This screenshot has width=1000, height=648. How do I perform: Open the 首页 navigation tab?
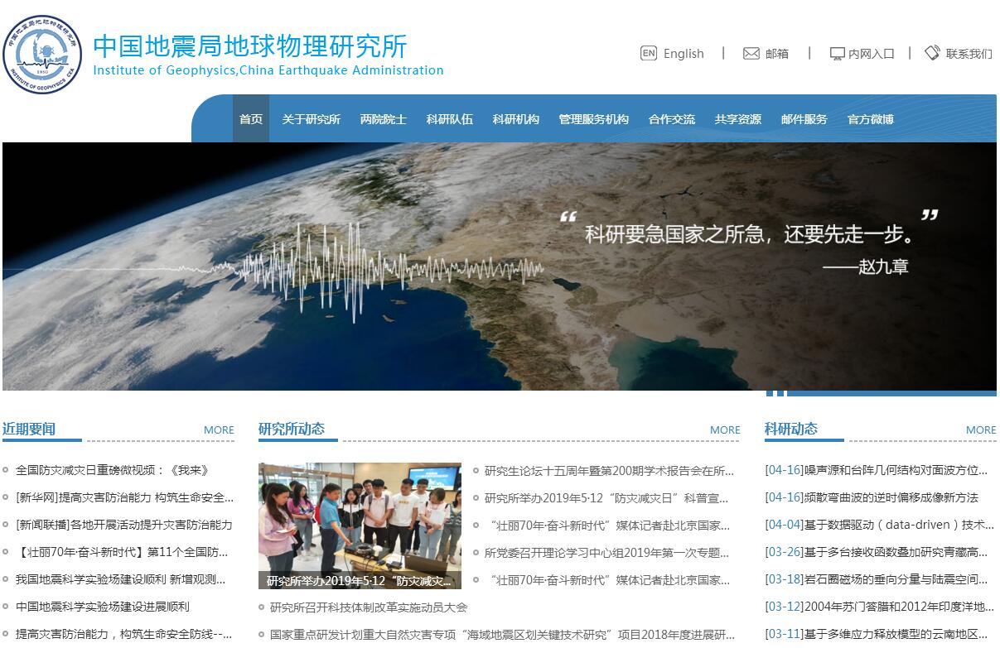251,119
